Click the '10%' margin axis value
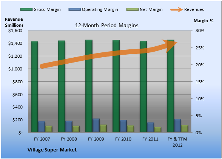 (x=200, y=99)
